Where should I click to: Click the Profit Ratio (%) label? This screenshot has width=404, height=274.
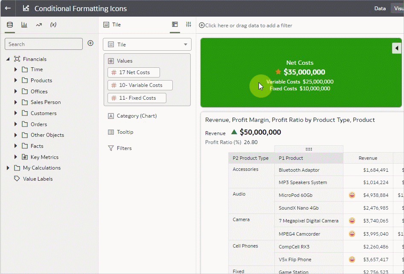tap(223, 142)
